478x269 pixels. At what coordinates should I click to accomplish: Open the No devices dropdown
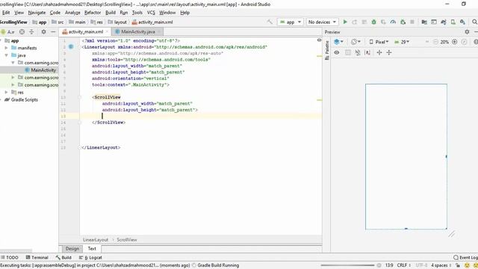322,22
